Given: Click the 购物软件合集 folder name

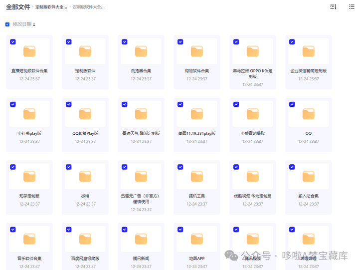Looking at the screenshot, I should (197, 71).
